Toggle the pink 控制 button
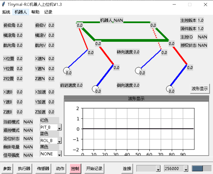Screen dimensions: 213x174 point(75,168)
